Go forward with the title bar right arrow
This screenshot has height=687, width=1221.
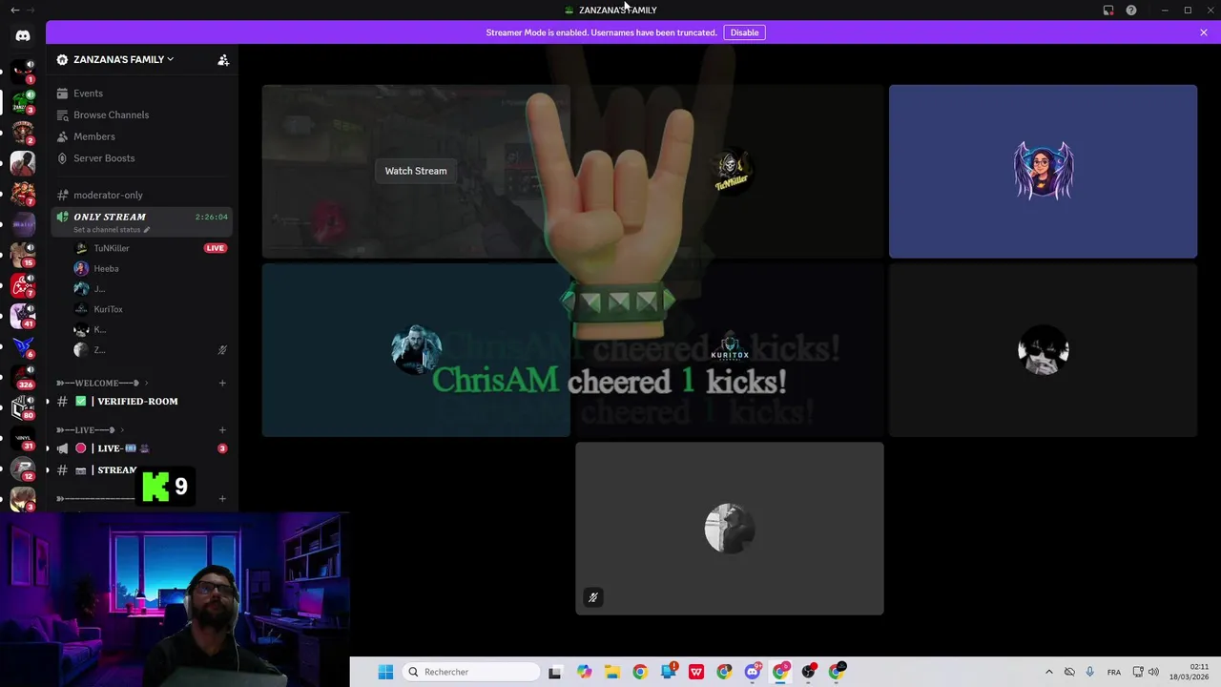(31, 10)
